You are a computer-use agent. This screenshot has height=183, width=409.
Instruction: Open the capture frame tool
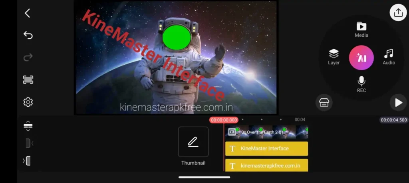pyautogui.click(x=28, y=80)
